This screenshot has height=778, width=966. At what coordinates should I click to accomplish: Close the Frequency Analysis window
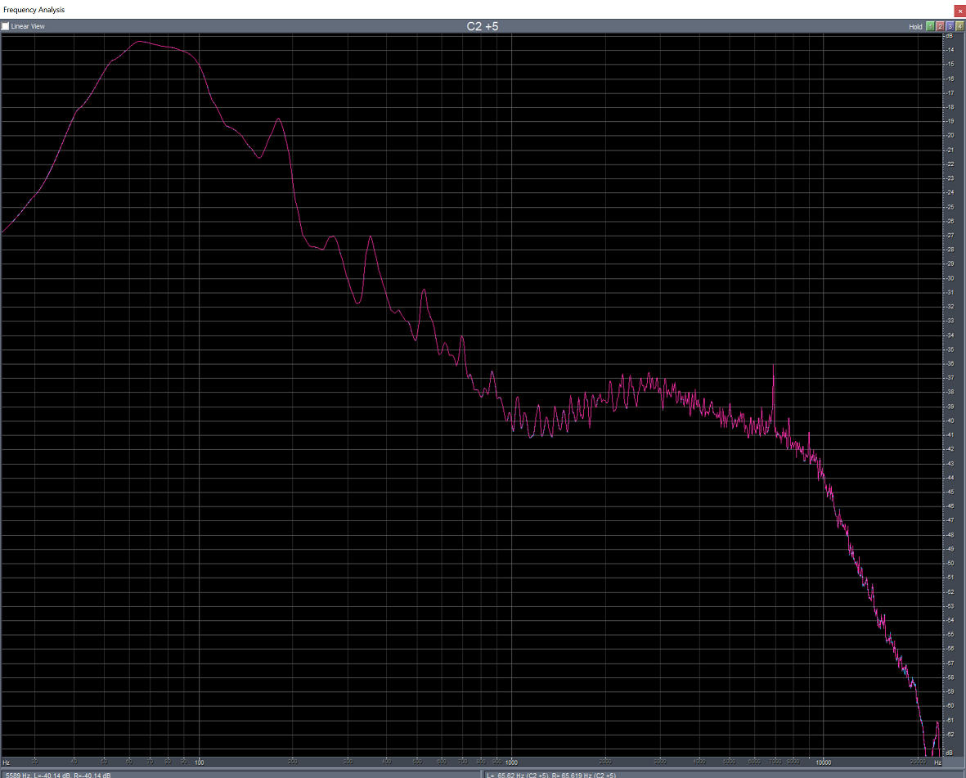(959, 11)
